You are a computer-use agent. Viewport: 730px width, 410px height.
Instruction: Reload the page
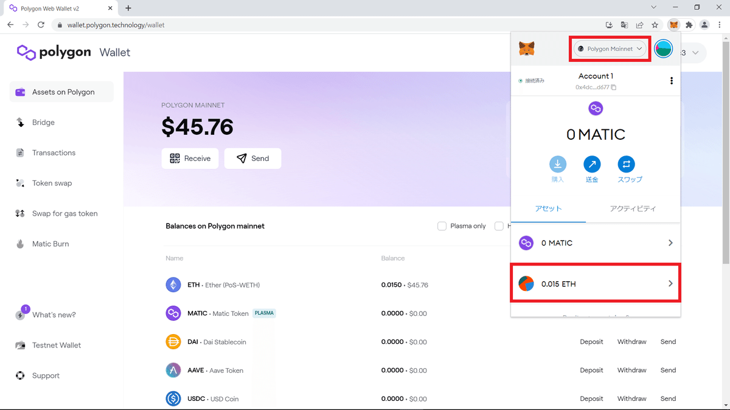tap(41, 25)
